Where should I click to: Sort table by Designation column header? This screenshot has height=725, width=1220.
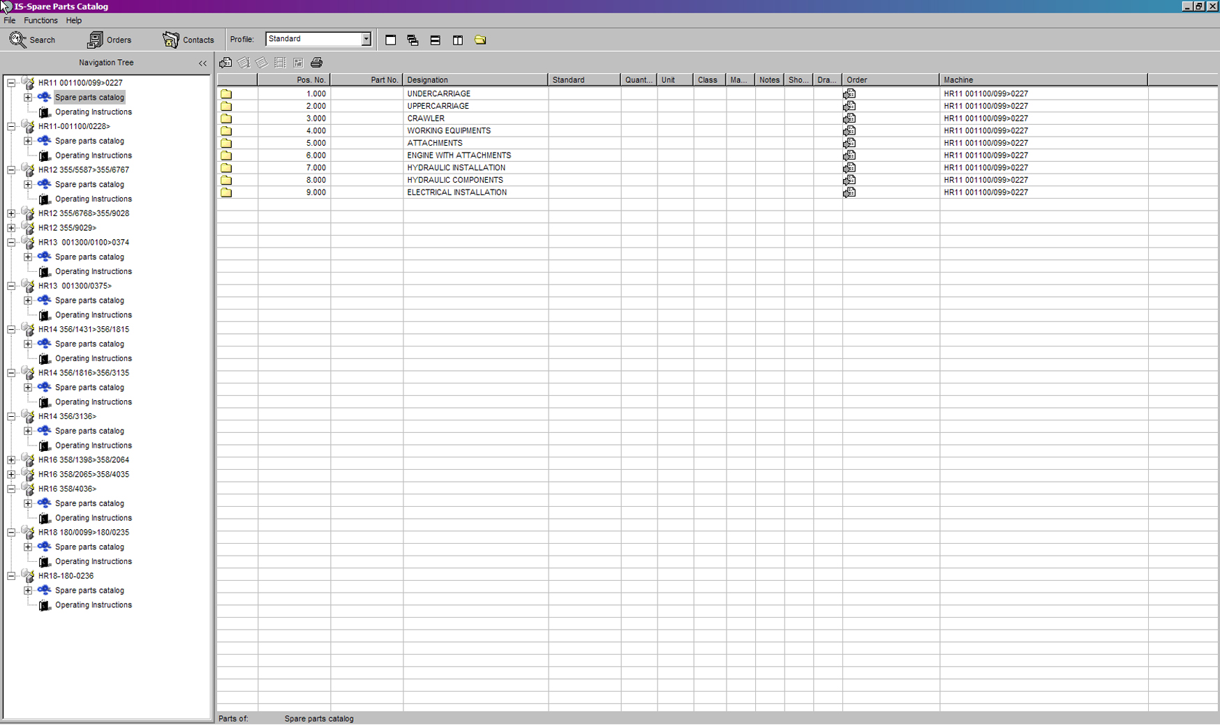point(475,80)
